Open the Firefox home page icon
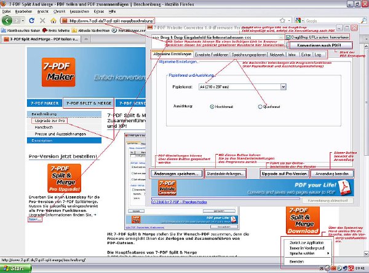 click(x=54, y=21)
